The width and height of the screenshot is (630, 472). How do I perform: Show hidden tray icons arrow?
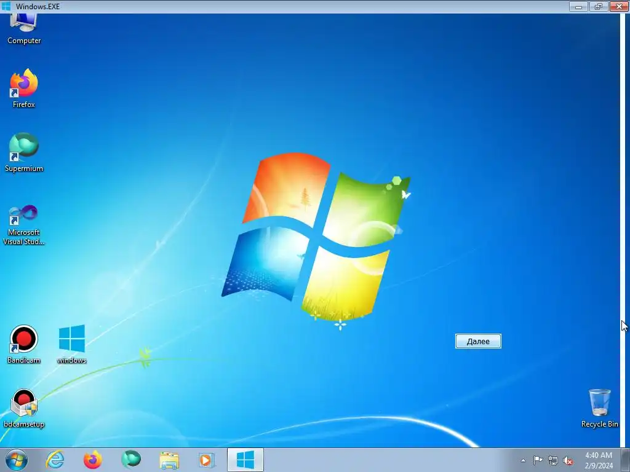(523, 460)
